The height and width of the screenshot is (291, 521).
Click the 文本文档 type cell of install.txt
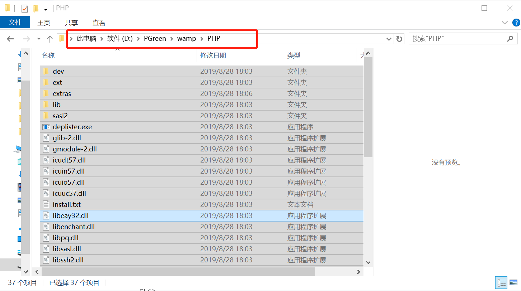[300, 204]
